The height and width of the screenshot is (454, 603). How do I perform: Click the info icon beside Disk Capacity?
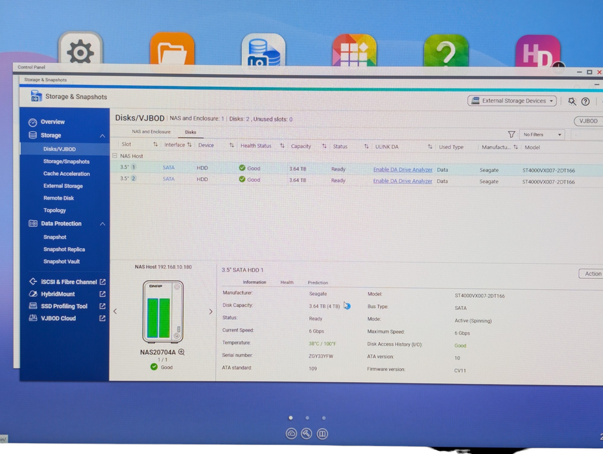click(347, 306)
